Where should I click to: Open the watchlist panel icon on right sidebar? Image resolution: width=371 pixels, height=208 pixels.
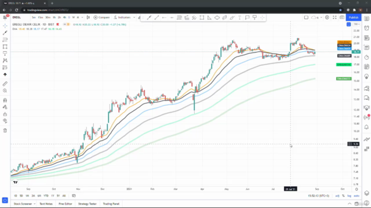click(366, 18)
